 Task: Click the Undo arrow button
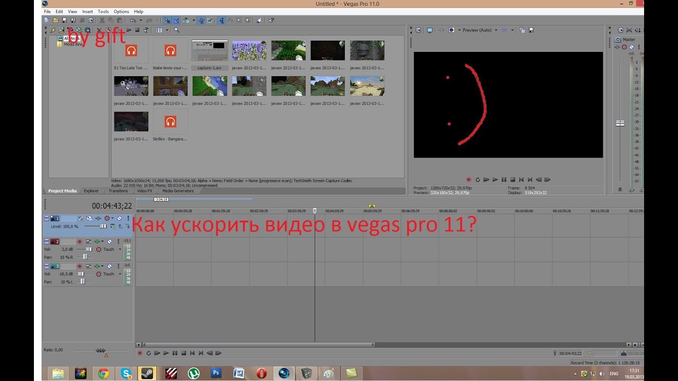point(132,21)
